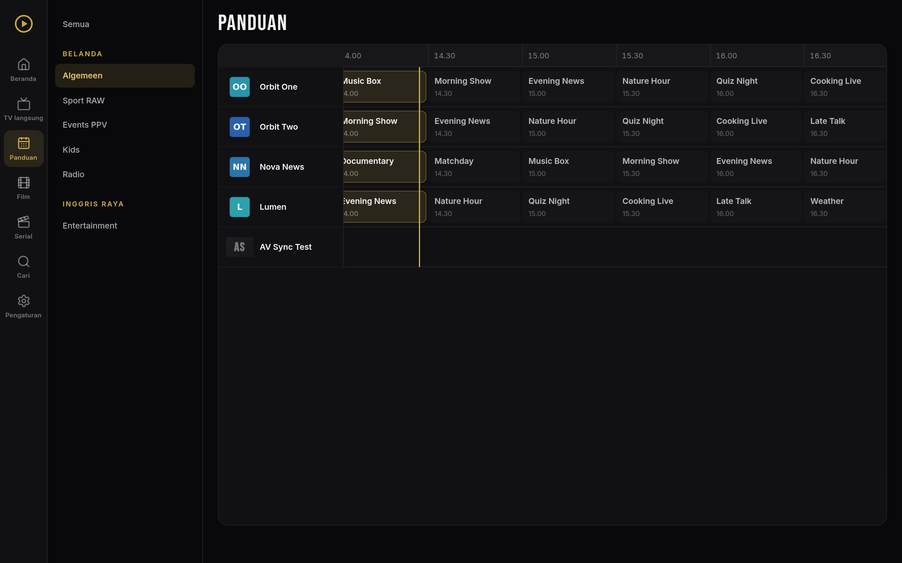
Task: Click 15.00 time header
Action: 538,55
